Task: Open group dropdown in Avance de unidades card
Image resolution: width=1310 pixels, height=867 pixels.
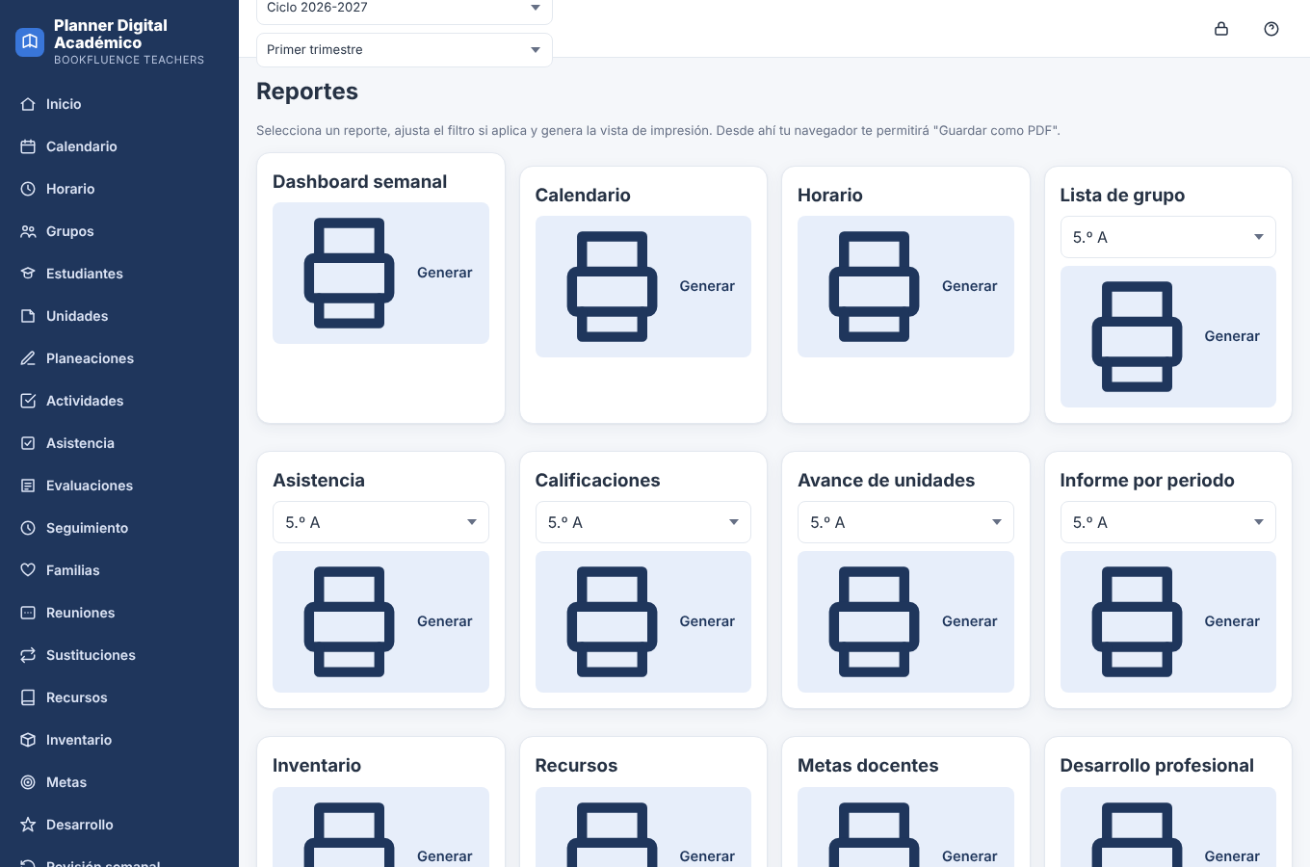Action: 905,522
